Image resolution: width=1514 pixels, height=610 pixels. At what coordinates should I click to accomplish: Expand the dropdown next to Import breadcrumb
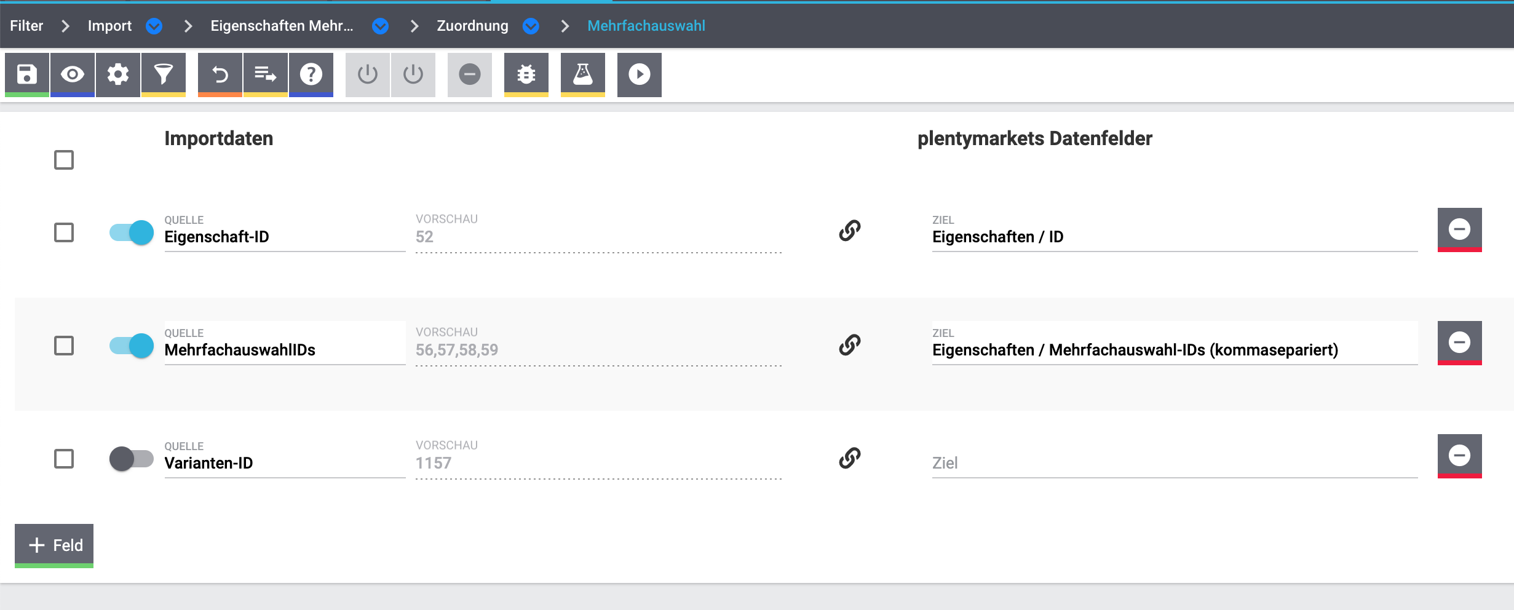(154, 26)
